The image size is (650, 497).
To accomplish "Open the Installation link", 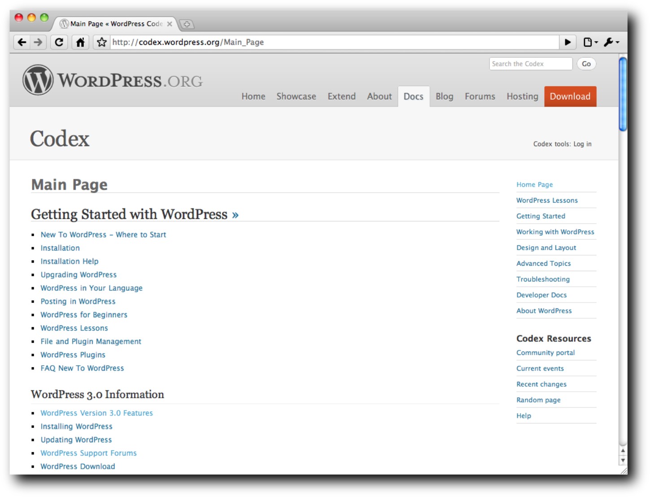I will [60, 248].
